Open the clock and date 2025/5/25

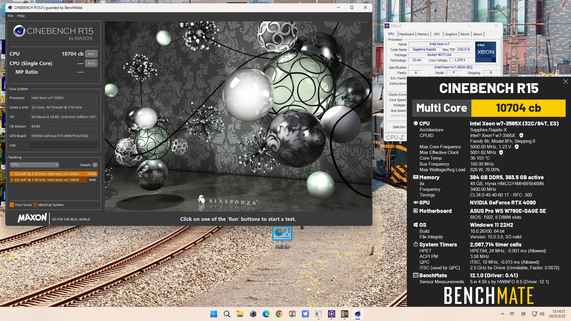557,314
